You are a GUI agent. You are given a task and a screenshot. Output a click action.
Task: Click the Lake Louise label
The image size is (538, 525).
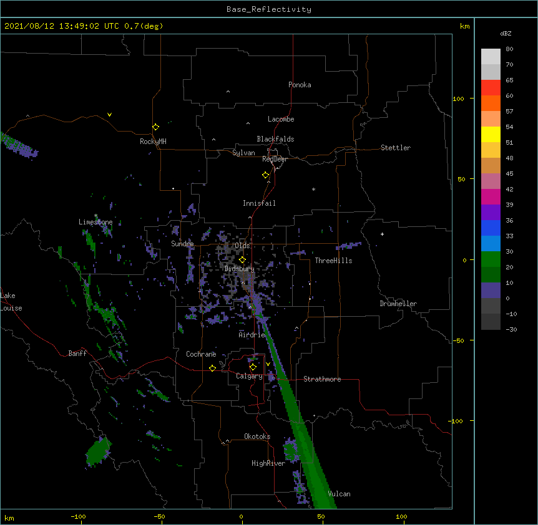11,302
